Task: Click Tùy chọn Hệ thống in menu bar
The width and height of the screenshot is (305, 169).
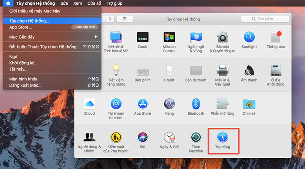Action: 36,3
